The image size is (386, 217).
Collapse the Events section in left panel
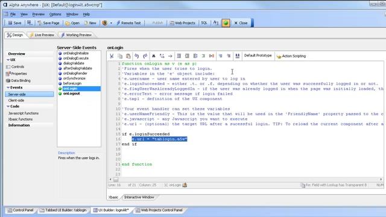8,87
